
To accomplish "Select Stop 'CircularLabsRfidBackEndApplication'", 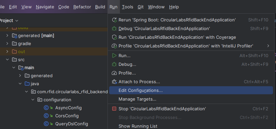I will coord(191,109).
